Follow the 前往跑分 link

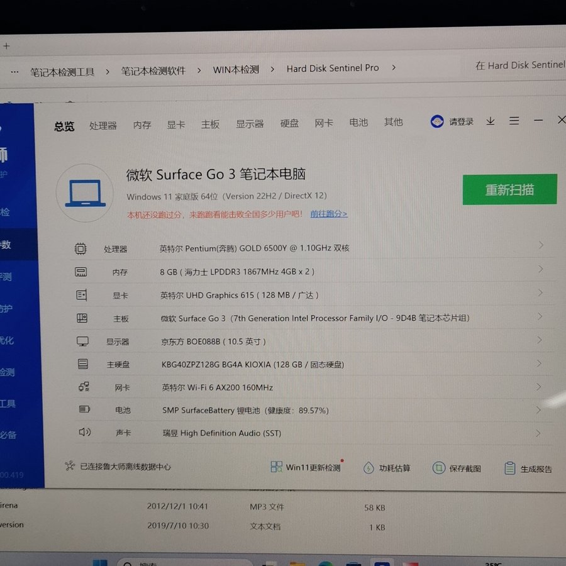[x=329, y=214]
